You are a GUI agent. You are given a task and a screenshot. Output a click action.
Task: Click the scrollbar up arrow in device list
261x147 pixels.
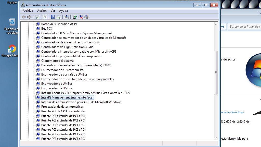coord(216,24)
